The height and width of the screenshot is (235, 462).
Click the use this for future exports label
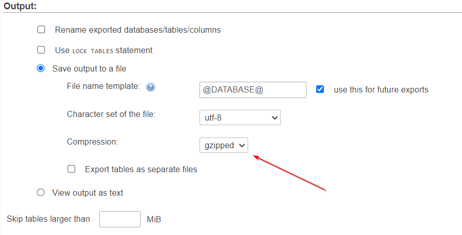pyautogui.click(x=381, y=90)
